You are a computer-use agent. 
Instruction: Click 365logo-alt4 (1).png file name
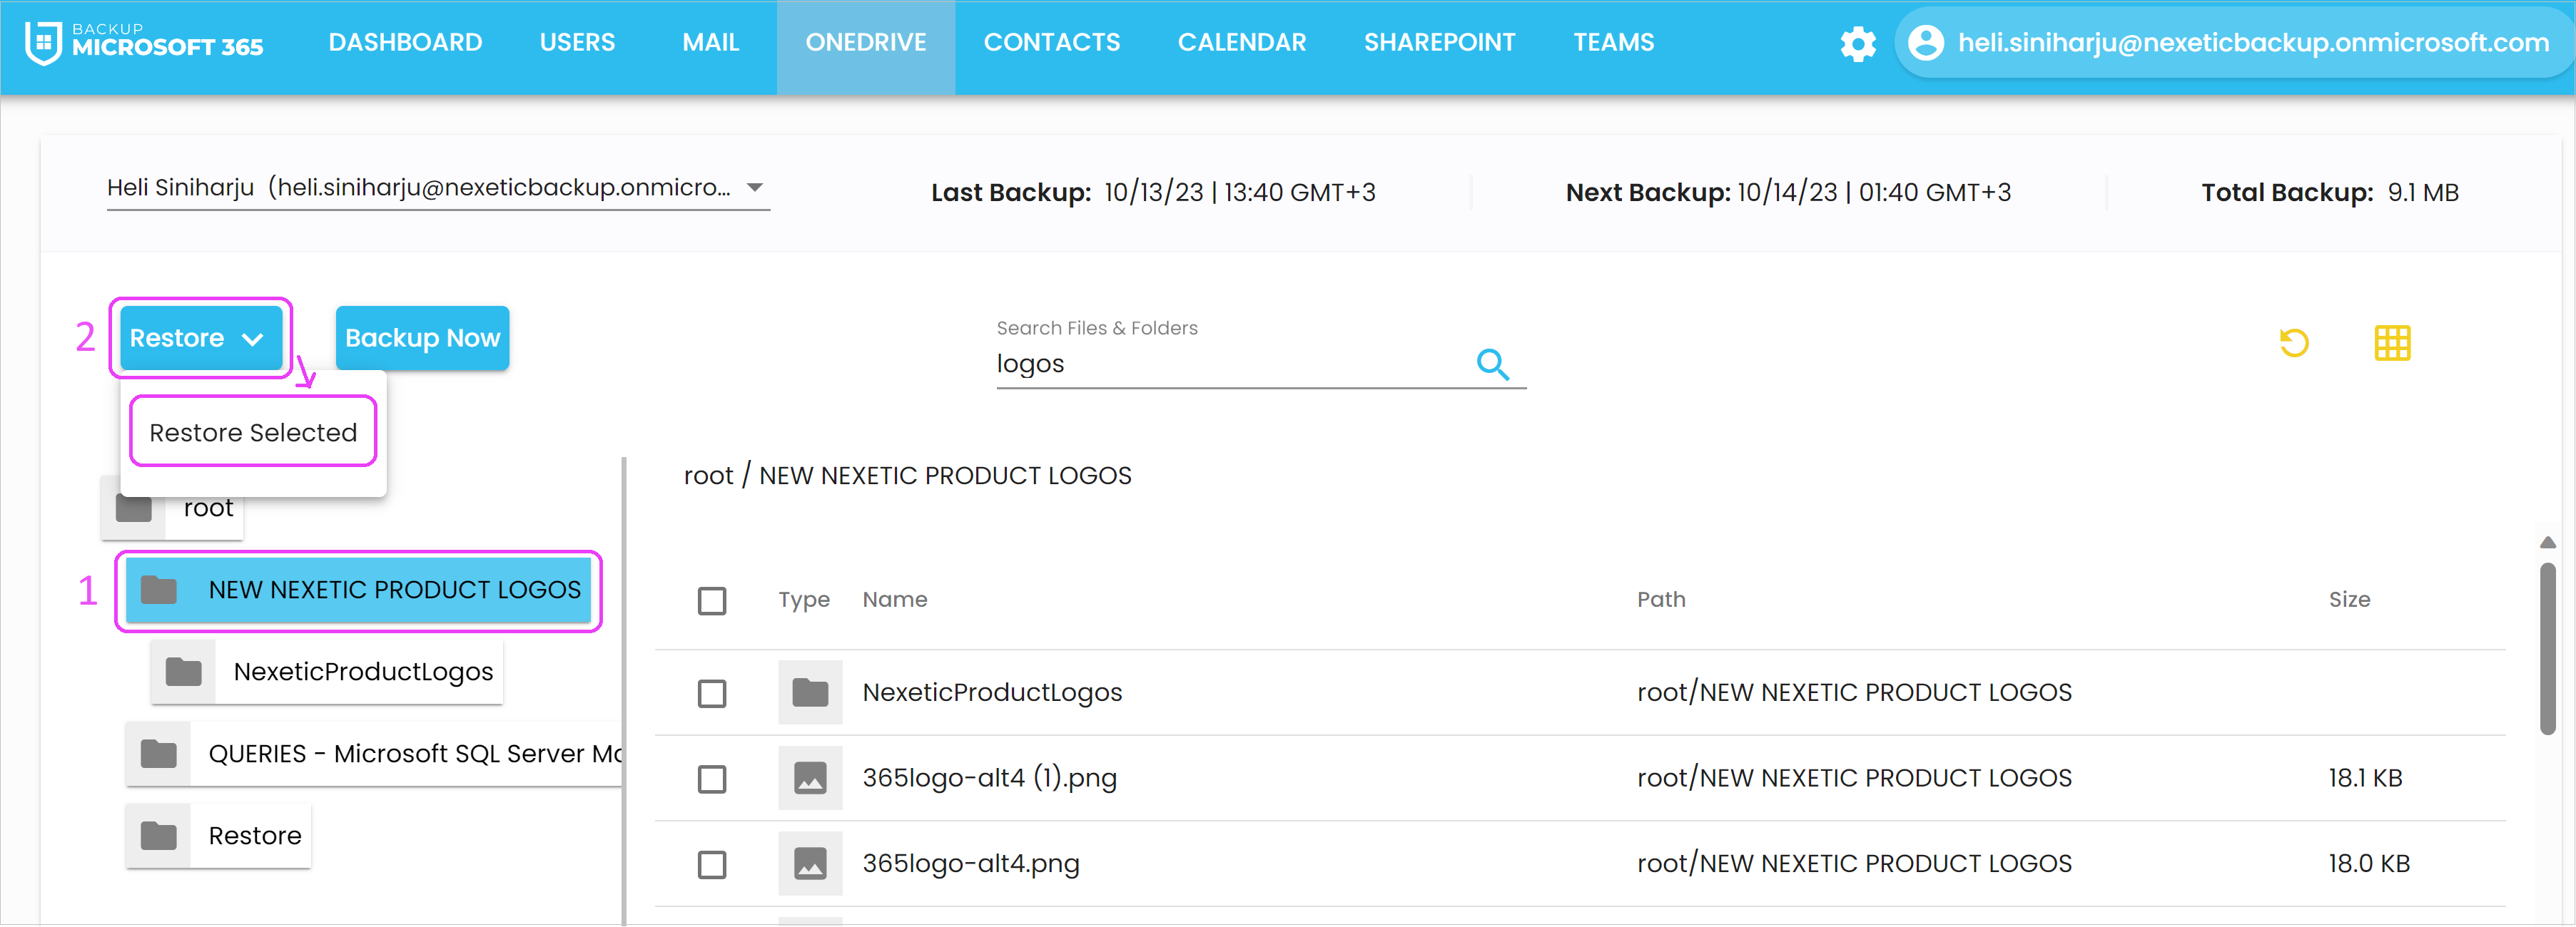click(x=989, y=778)
